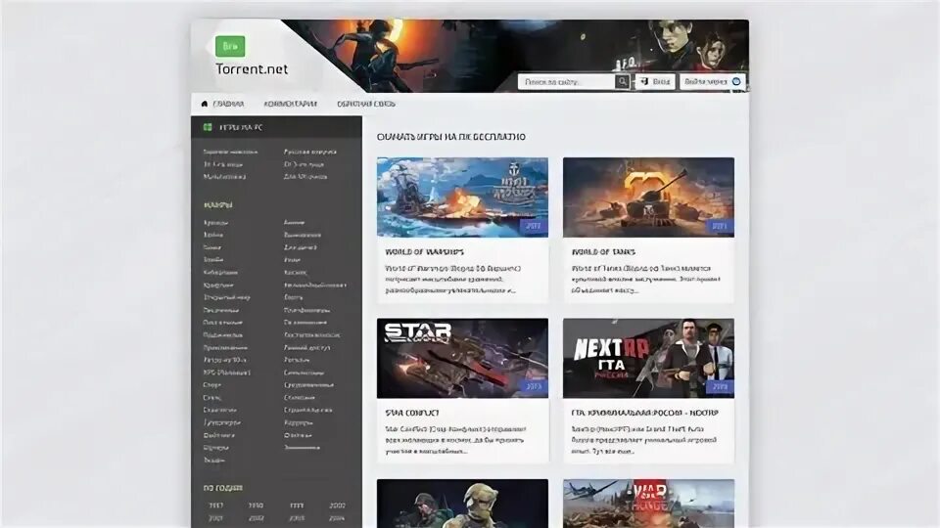This screenshot has width=940, height=528.
Task: Click the По годам heading in the sidebar
Action: 223,488
